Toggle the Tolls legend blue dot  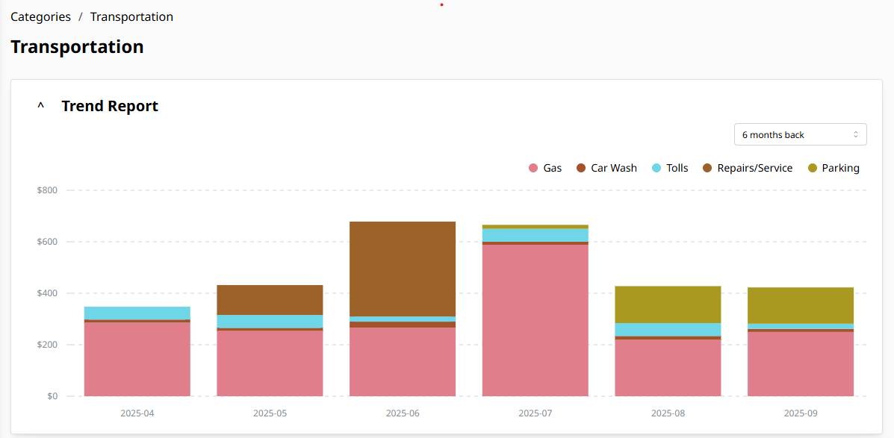(656, 168)
